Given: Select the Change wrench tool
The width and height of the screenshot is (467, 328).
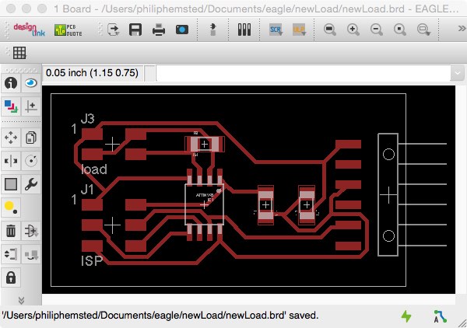Looking at the screenshot, I should [30, 184].
